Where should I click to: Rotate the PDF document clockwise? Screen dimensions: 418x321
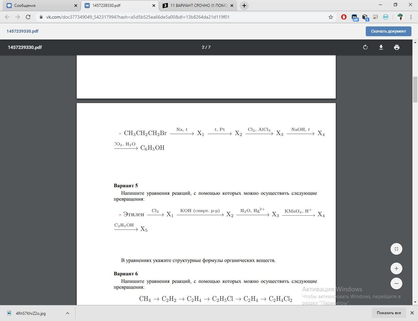365,47
